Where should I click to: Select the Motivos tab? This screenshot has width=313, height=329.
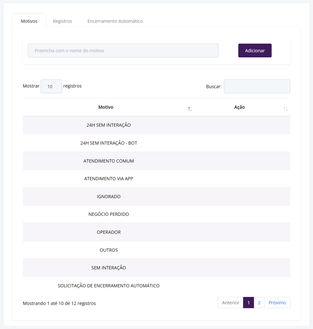coord(29,21)
